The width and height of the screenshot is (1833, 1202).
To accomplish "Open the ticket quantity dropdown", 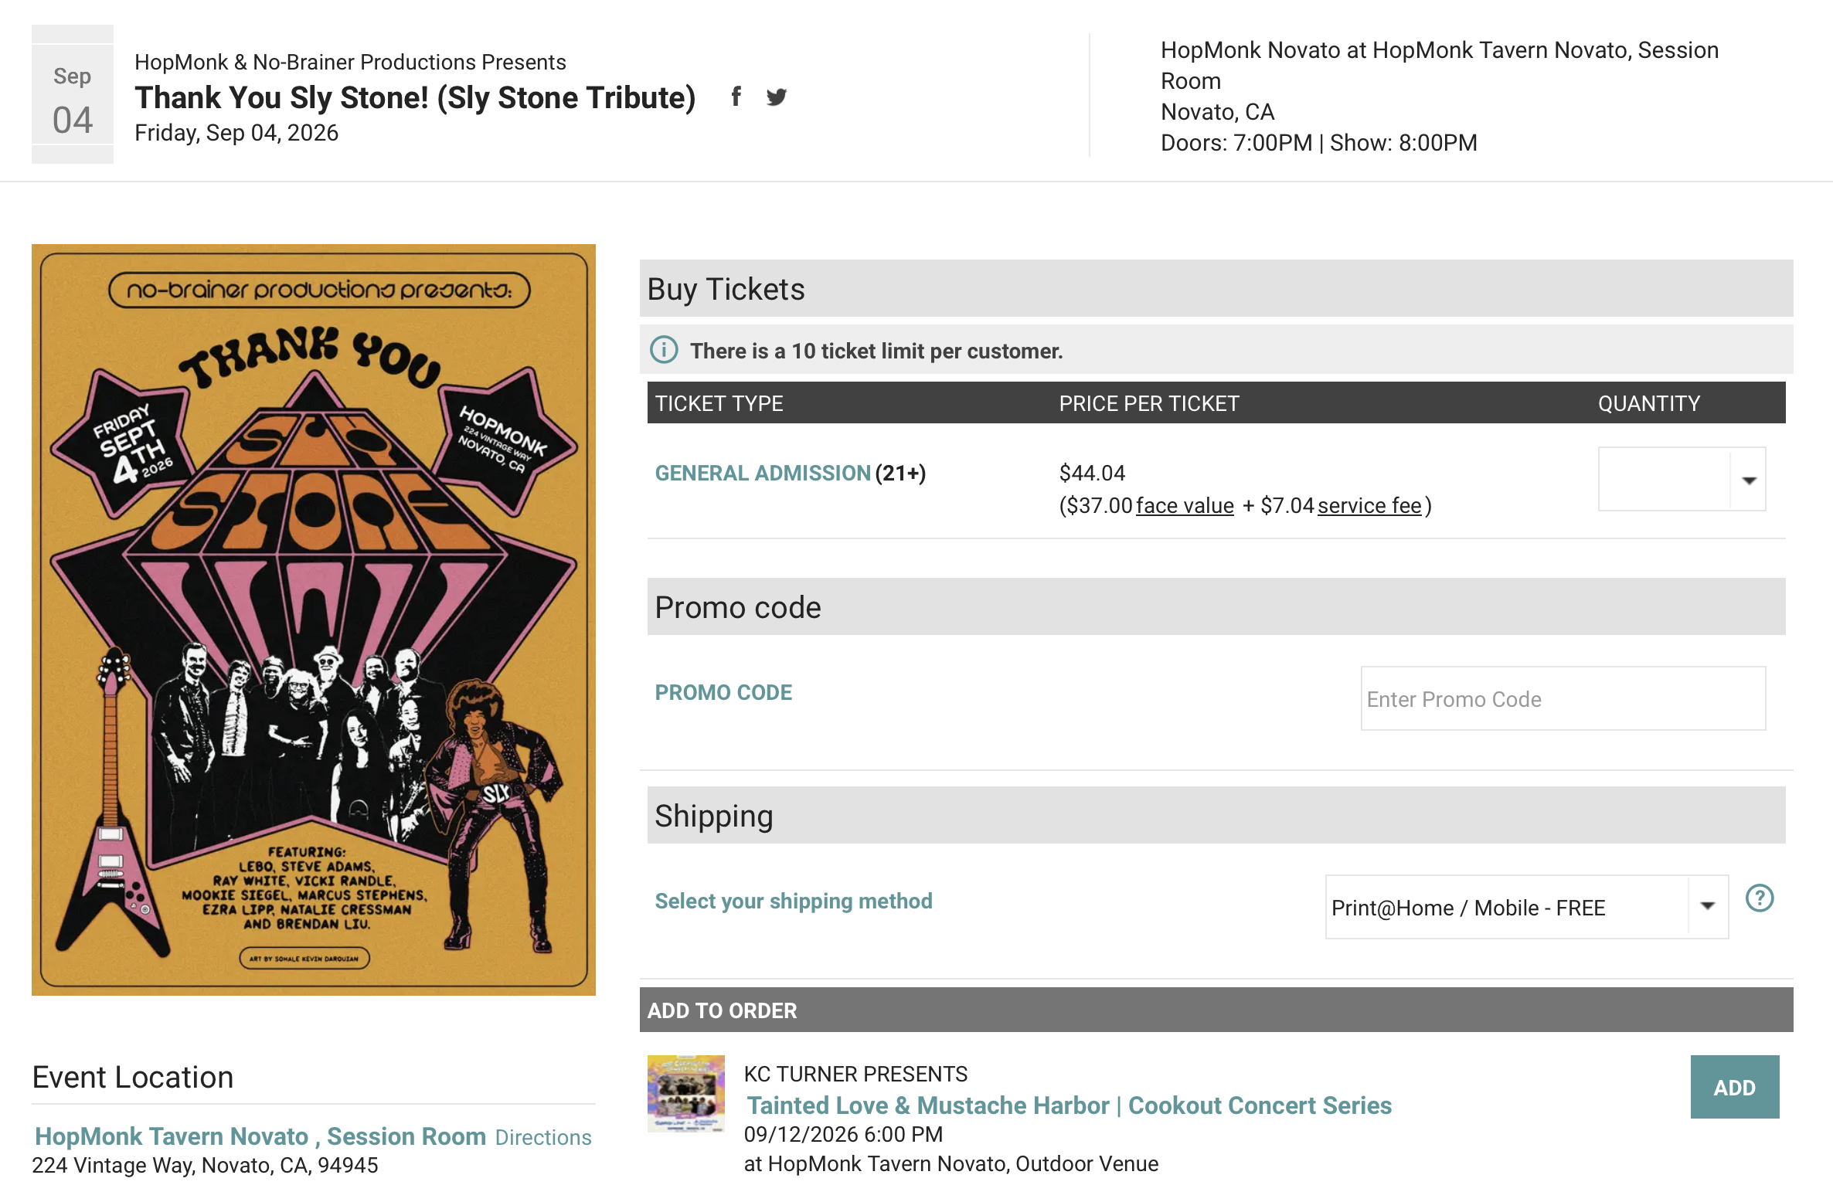I will (1682, 479).
